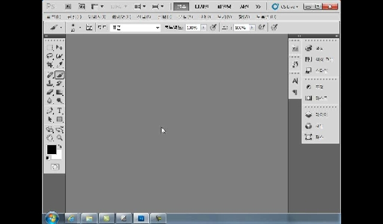Select the Zoom tool
Screen dimensions: 383x224
pyautogui.click(x=59, y=138)
